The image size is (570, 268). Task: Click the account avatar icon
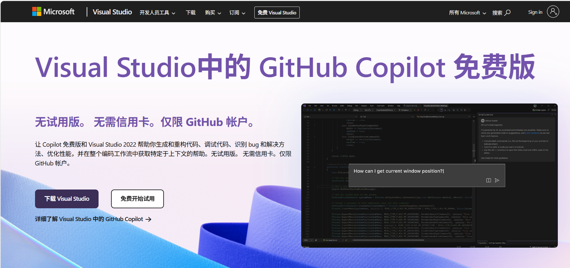point(553,12)
